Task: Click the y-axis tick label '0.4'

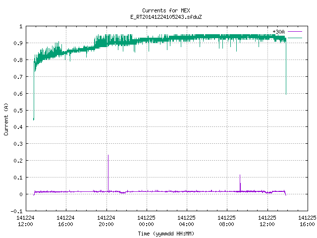Action: [x=18, y=127]
